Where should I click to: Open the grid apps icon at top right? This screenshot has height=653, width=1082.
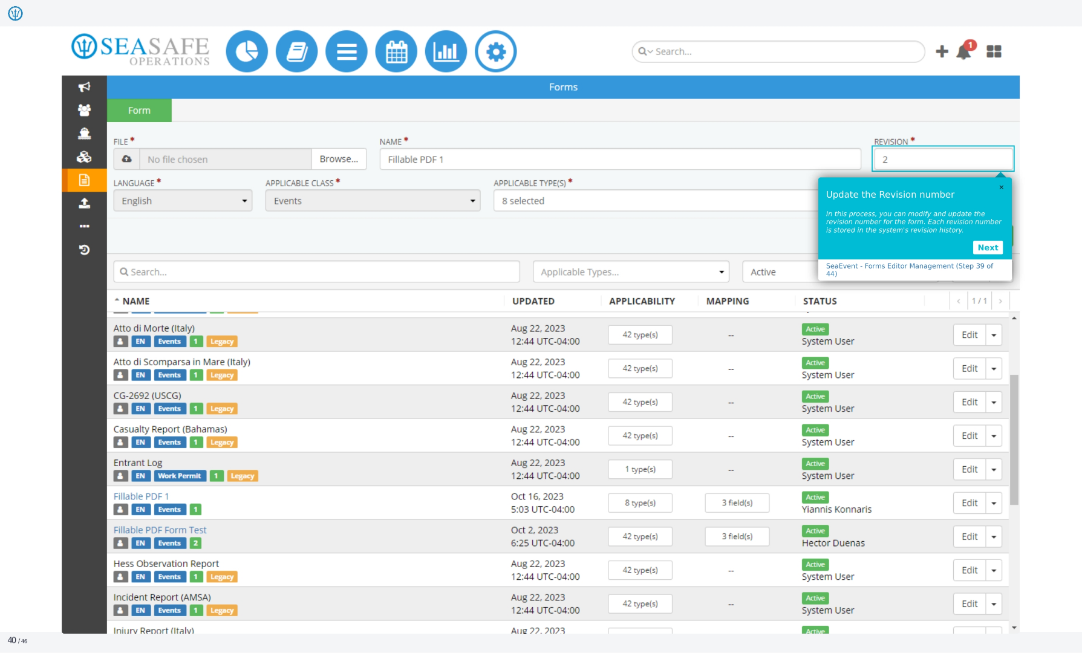pos(994,51)
